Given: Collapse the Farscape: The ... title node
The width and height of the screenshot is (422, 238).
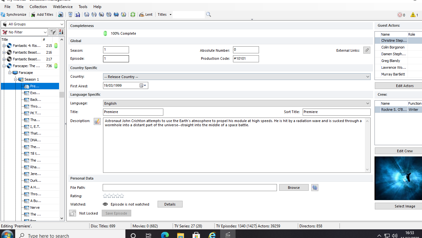Looking at the screenshot, I should [4, 66].
